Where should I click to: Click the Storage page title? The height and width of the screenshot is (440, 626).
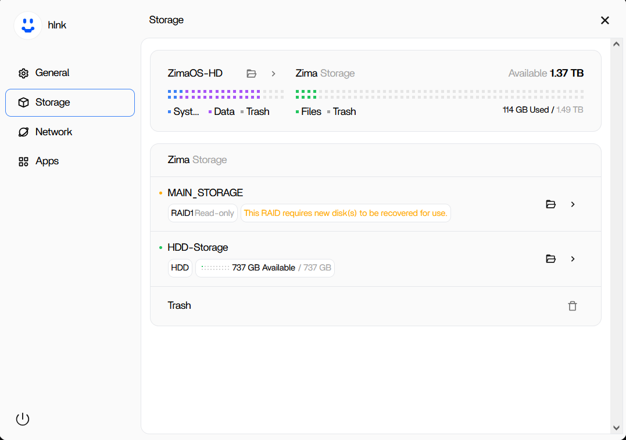[x=166, y=20]
